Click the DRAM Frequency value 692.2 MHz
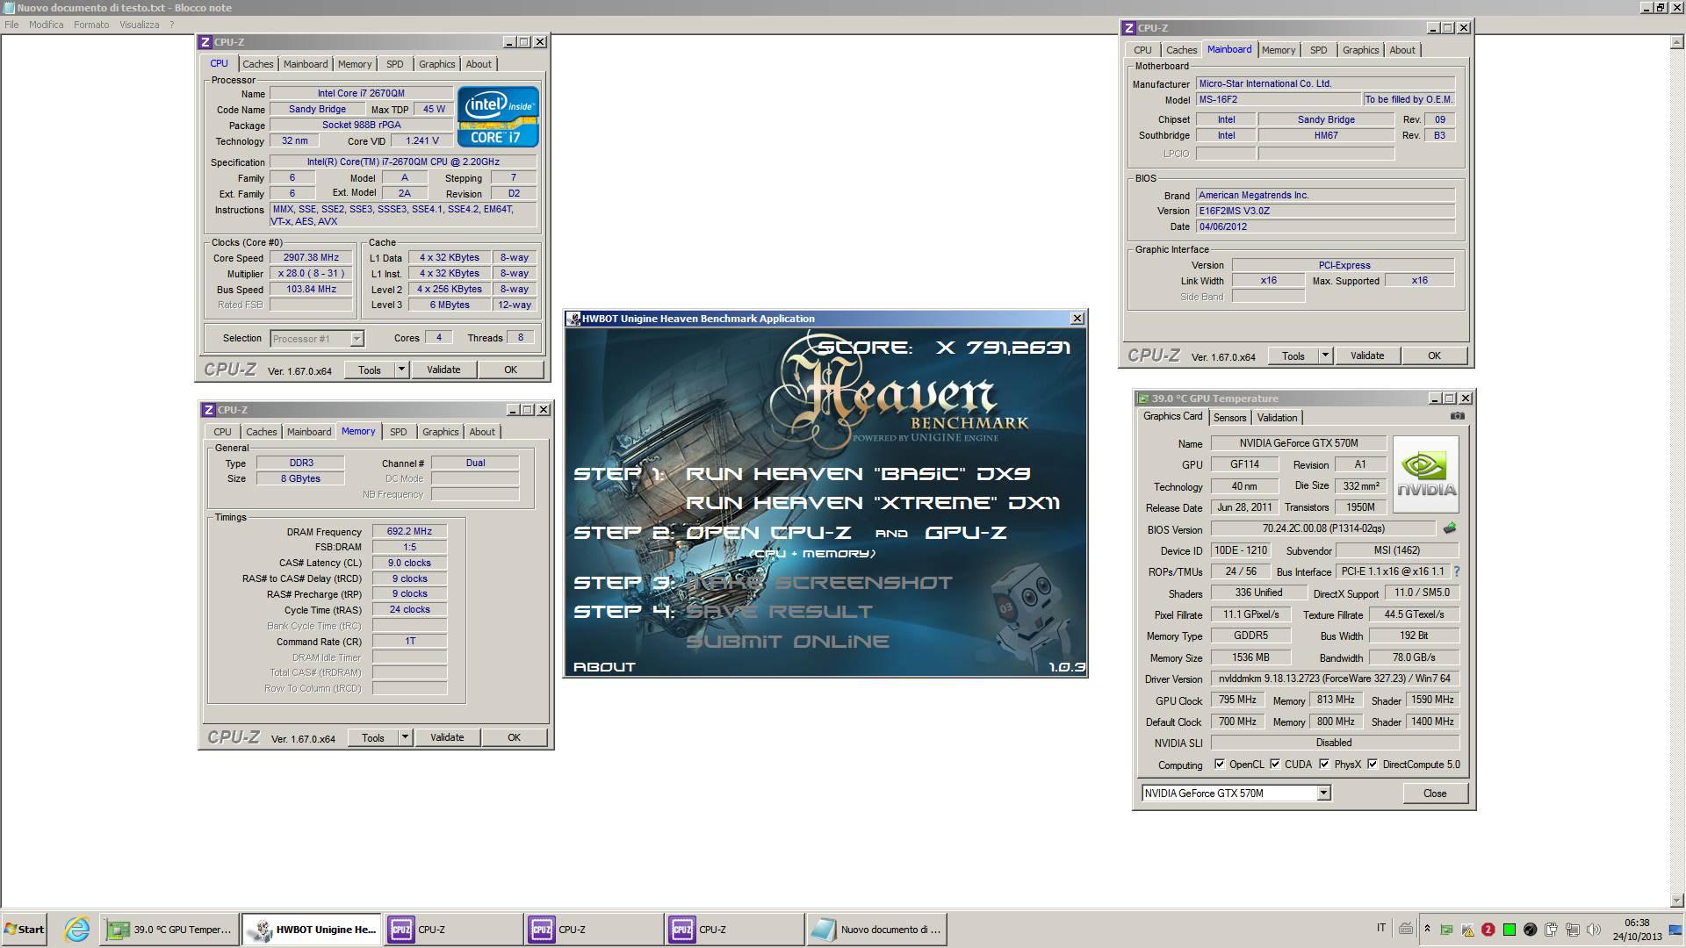 [x=409, y=532]
